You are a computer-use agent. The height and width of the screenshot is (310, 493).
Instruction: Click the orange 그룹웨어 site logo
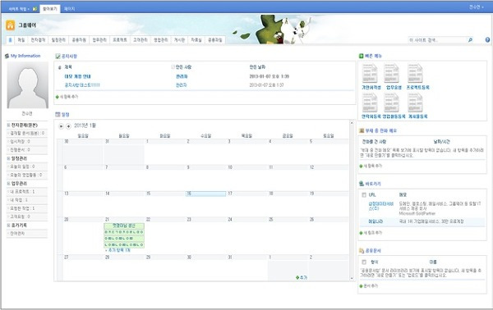pyautogui.click(x=11, y=25)
